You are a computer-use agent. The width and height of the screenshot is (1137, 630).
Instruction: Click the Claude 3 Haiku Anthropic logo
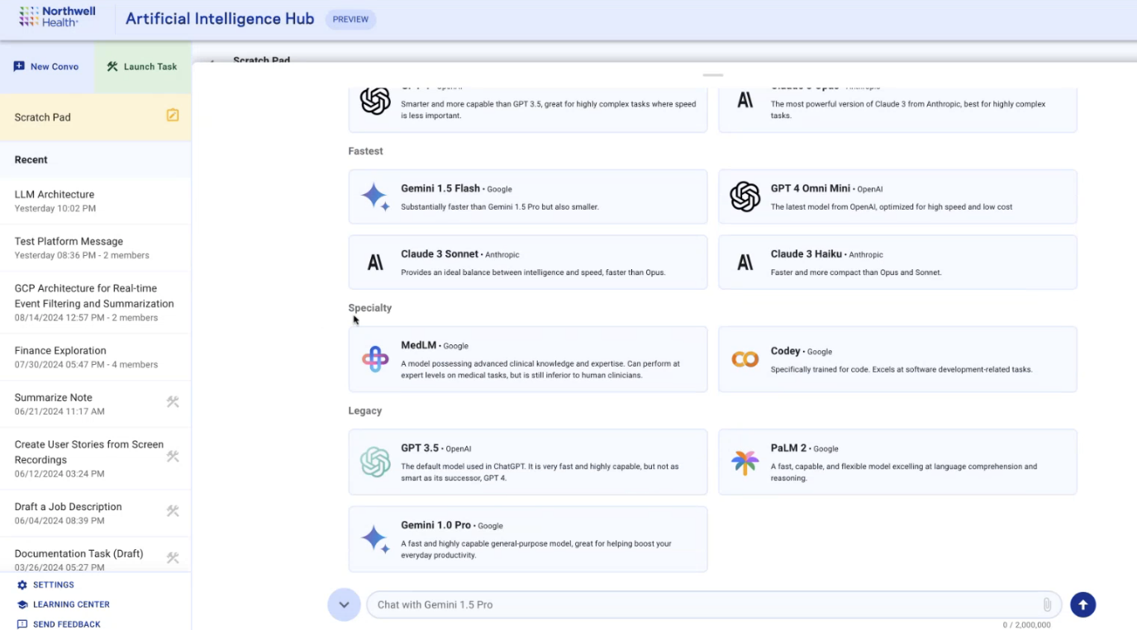tap(745, 263)
